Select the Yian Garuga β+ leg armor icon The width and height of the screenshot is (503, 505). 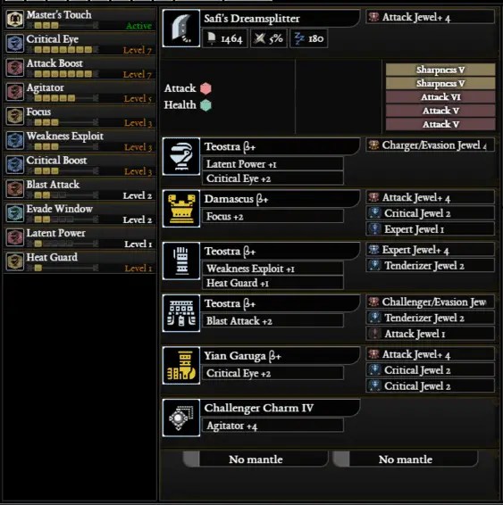[x=181, y=366]
